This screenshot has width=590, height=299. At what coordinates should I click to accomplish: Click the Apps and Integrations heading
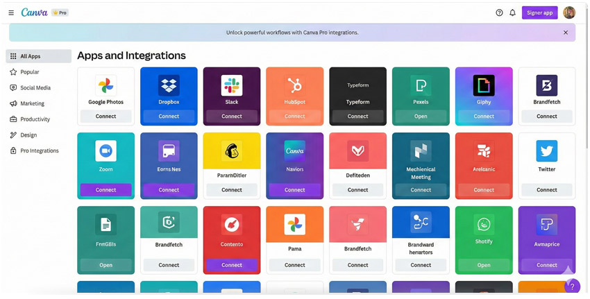131,55
